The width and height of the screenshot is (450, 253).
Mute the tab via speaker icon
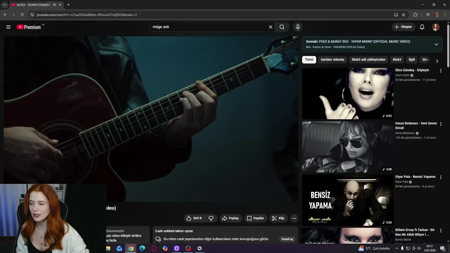[x=54, y=5]
